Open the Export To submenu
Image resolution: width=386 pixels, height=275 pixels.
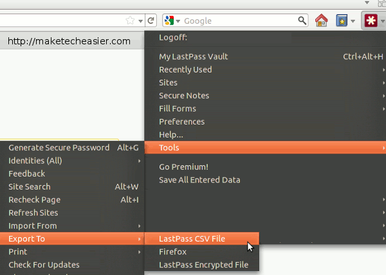[72, 238]
